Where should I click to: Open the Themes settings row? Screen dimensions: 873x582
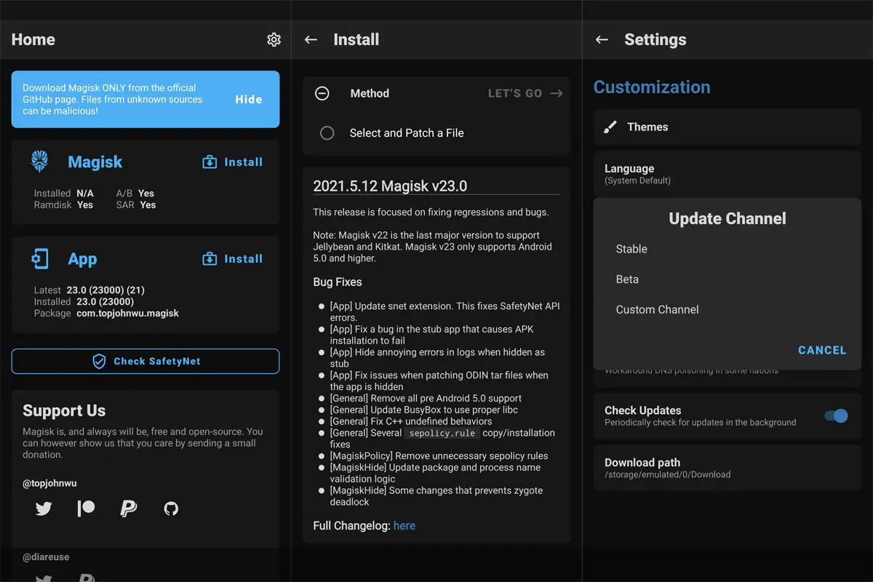point(727,127)
